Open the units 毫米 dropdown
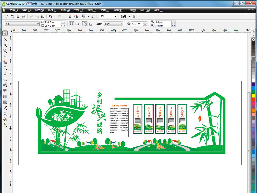The height and width of the screenshot is (193, 257). [122, 24]
